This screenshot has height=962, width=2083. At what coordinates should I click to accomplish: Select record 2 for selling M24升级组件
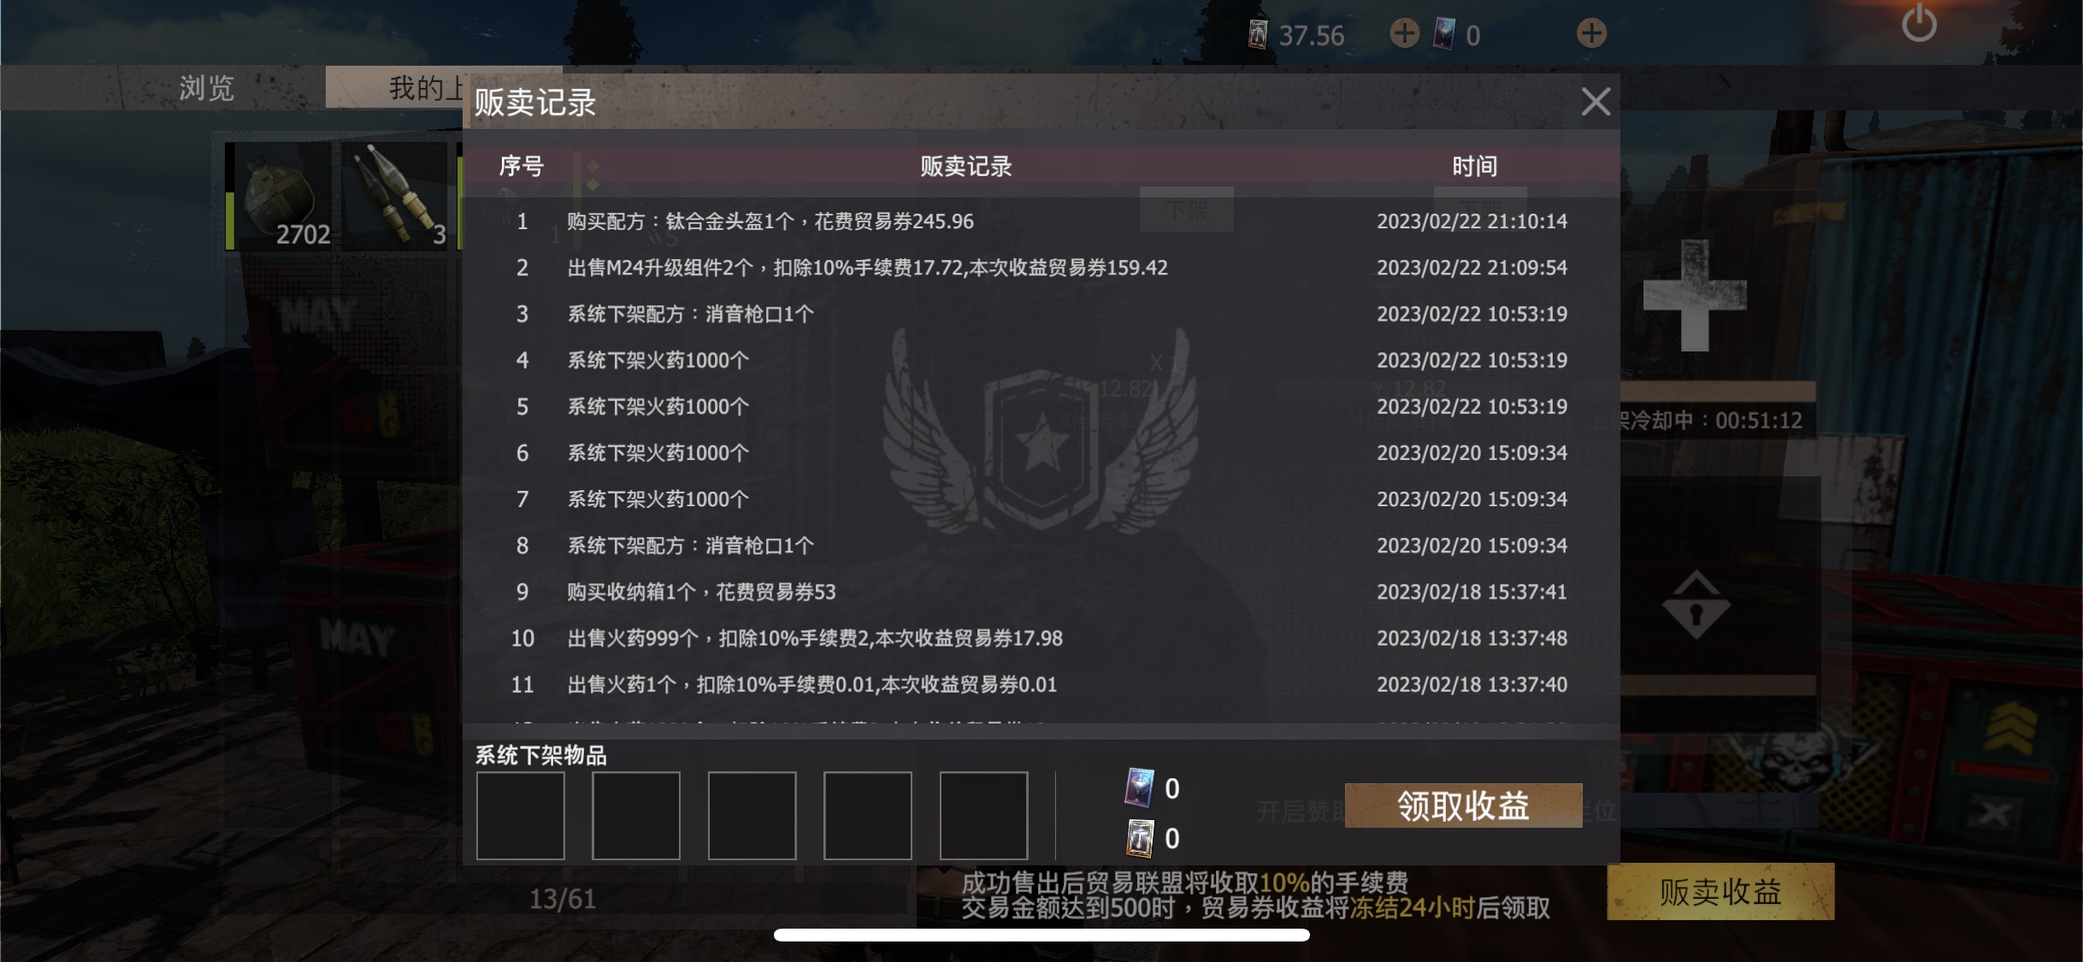point(1041,268)
